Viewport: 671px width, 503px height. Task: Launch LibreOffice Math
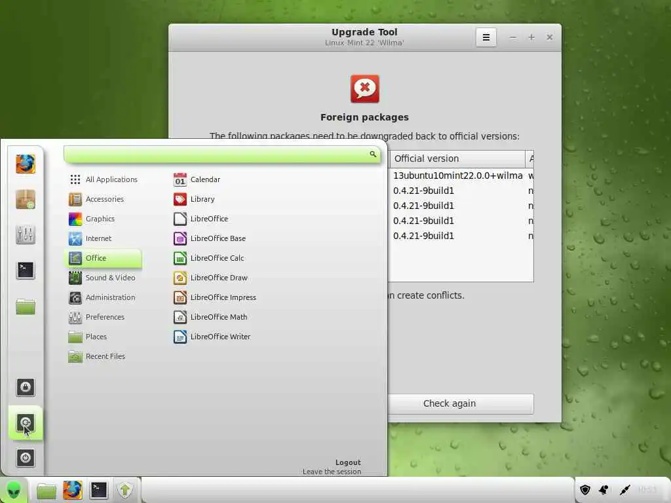coord(210,318)
